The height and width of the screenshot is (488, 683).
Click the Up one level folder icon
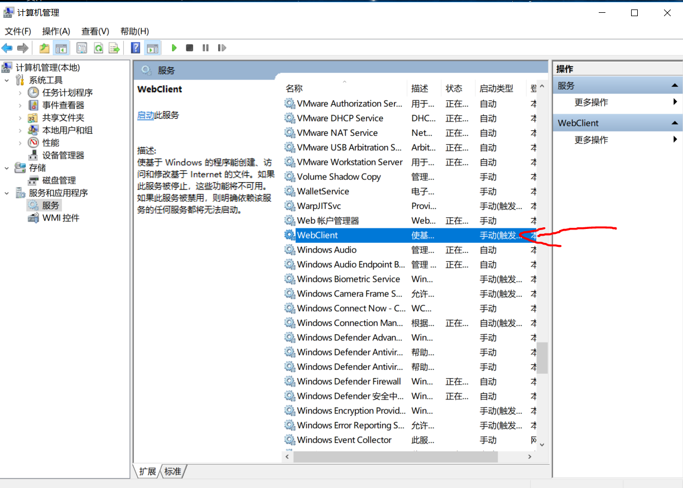(45, 48)
